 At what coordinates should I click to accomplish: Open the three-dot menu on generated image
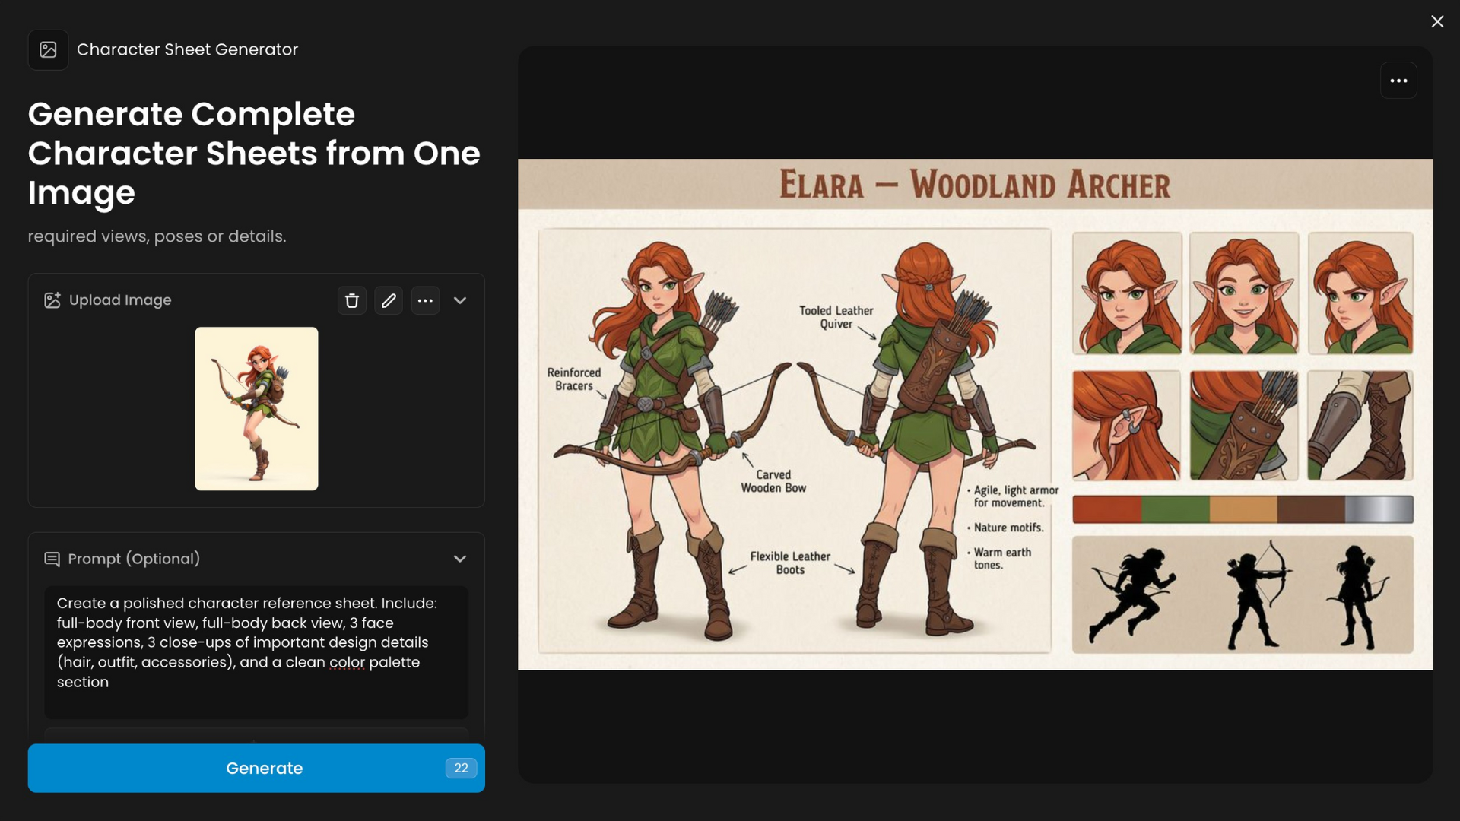tap(1398, 81)
